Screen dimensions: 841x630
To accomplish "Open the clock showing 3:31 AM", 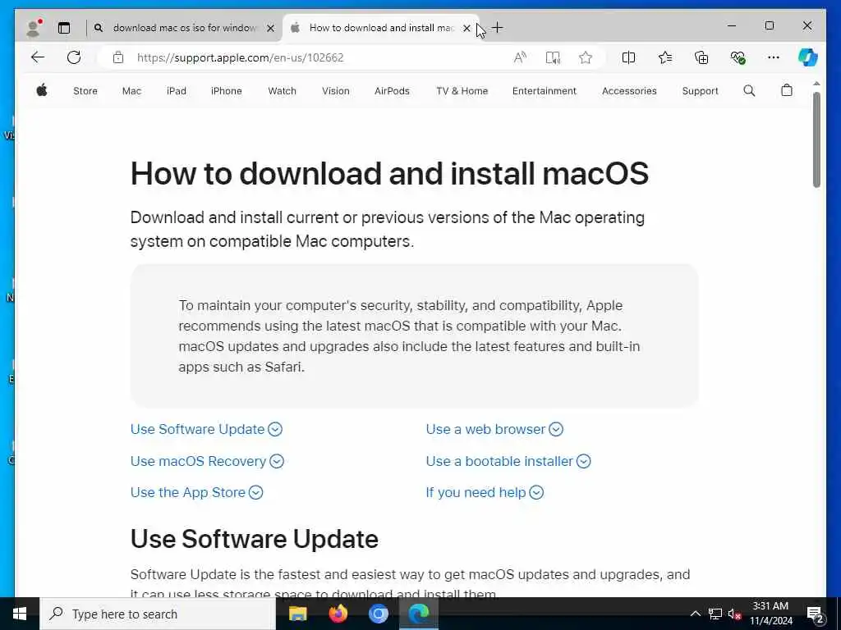I will 770,614.
